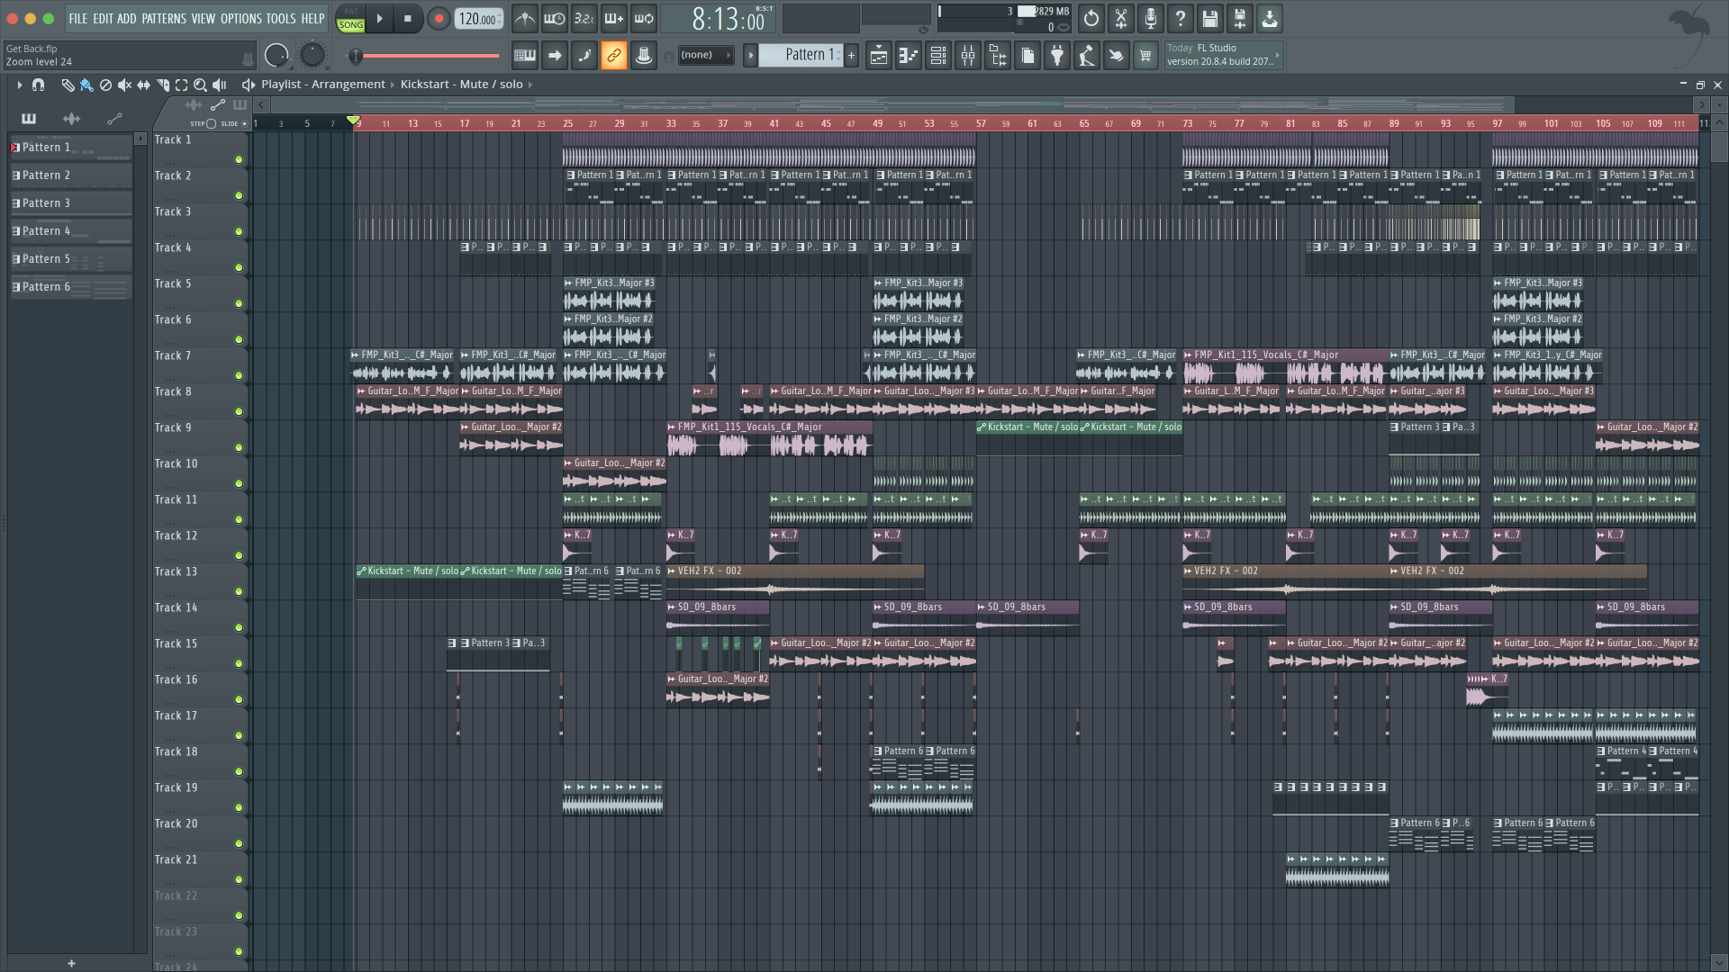Open the project picker pages icon
The height and width of the screenshot is (972, 1729).
(1027, 56)
